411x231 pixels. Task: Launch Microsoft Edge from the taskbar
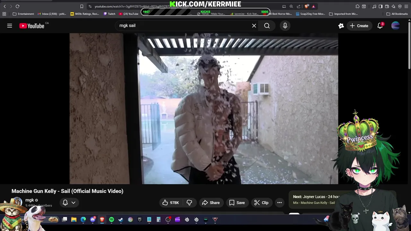(x=83, y=219)
